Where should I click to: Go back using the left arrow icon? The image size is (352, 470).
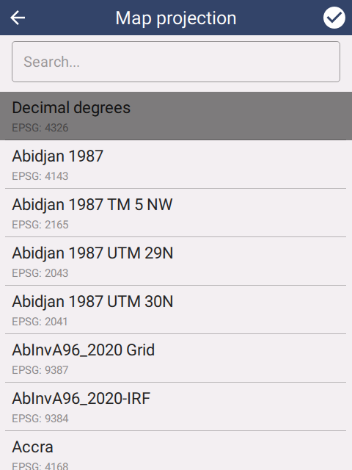coord(18,18)
